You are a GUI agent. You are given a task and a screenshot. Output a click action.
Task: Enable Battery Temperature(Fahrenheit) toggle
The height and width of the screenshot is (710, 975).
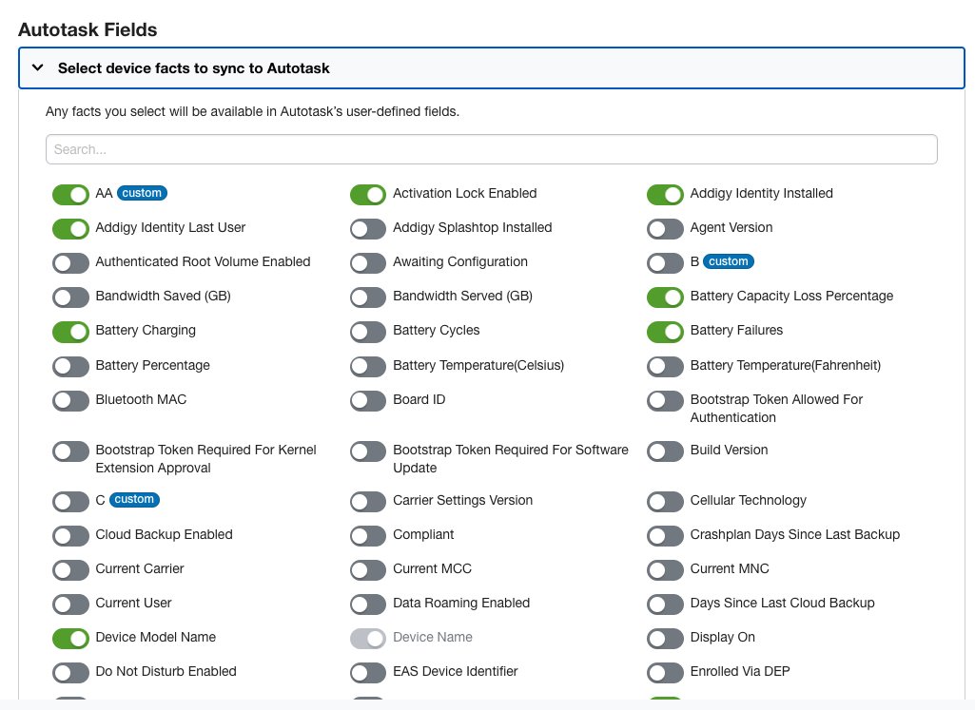665,366
